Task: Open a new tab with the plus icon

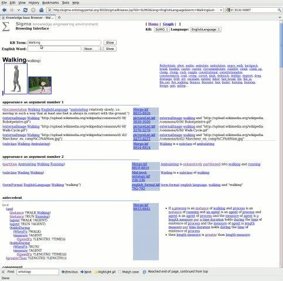Action: coord(59,18)
